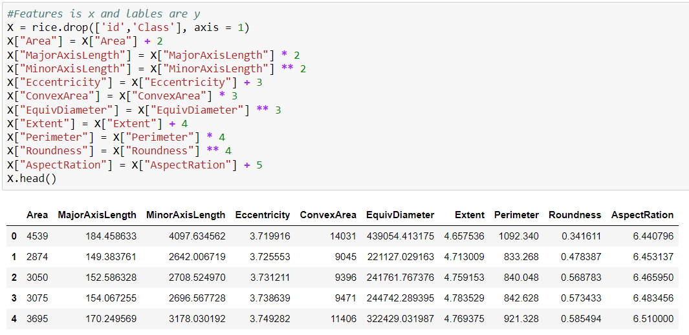Select AspectRation value 6.453137

click(x=653, y=257)
